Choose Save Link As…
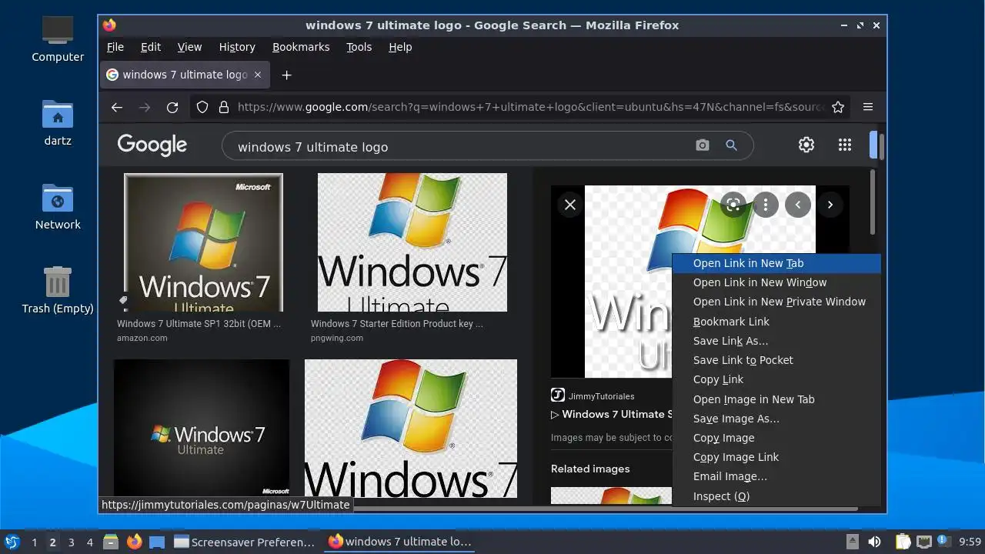985x554 pixels. [x=776, y=341]
